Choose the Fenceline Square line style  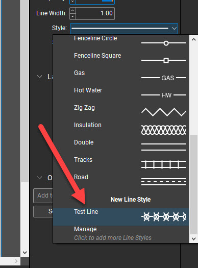pos(121,58)
